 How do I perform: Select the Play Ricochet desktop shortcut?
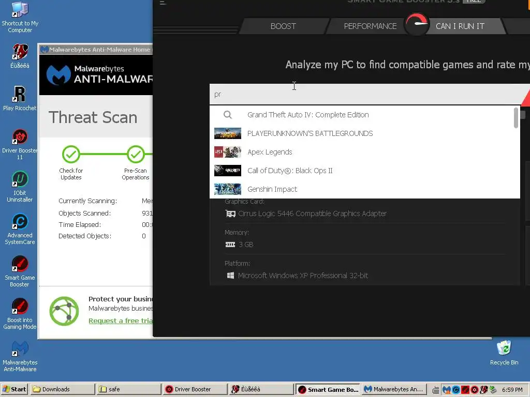[x=20, y=98]
